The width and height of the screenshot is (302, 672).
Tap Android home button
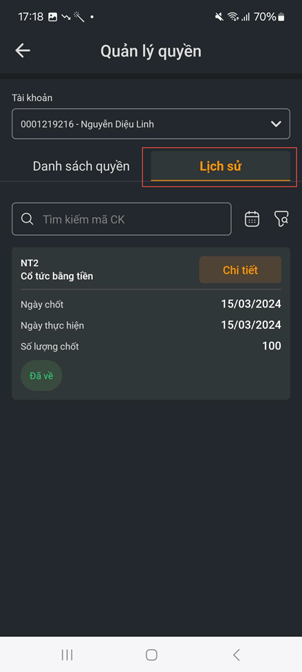(151, 655)
